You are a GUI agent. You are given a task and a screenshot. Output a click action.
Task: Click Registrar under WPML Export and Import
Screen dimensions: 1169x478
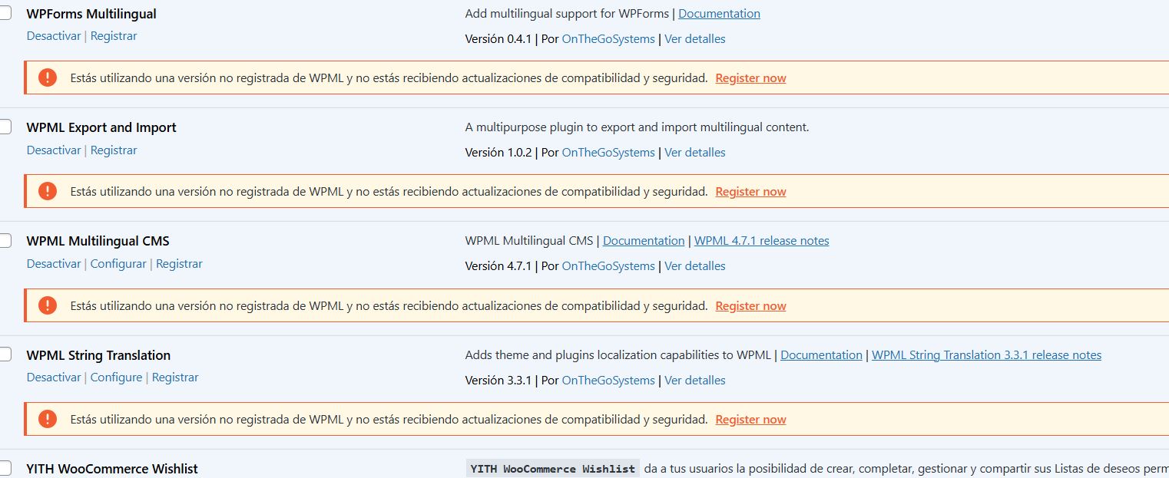(x=114, y=150)
